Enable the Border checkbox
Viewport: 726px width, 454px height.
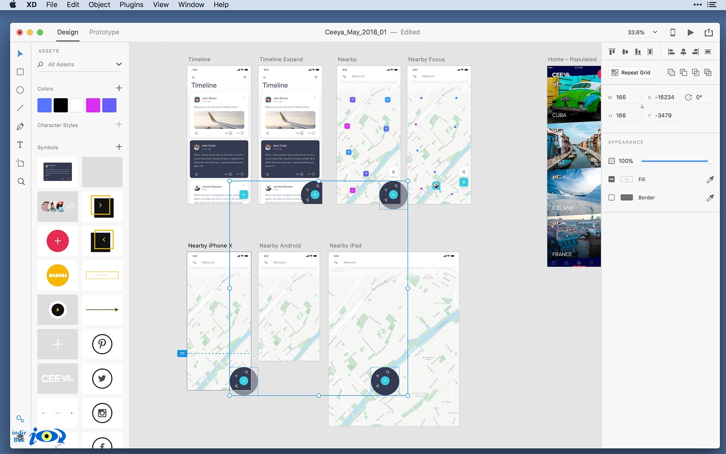coord(612,198)
